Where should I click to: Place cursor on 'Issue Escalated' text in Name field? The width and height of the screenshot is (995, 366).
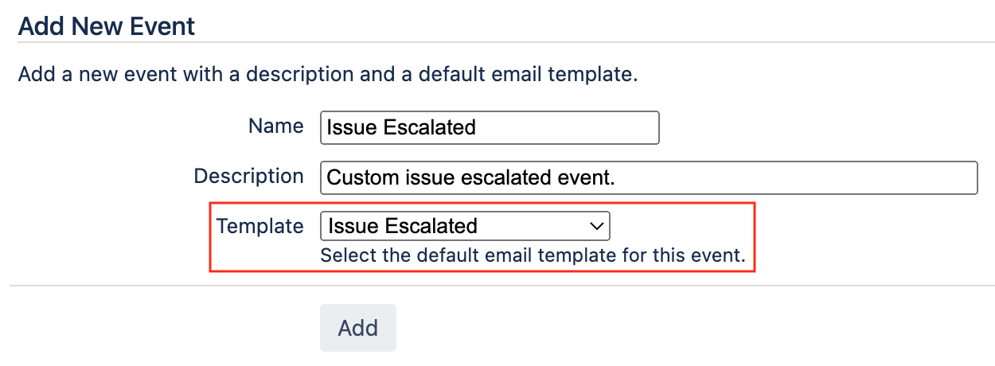coord(401,127)
